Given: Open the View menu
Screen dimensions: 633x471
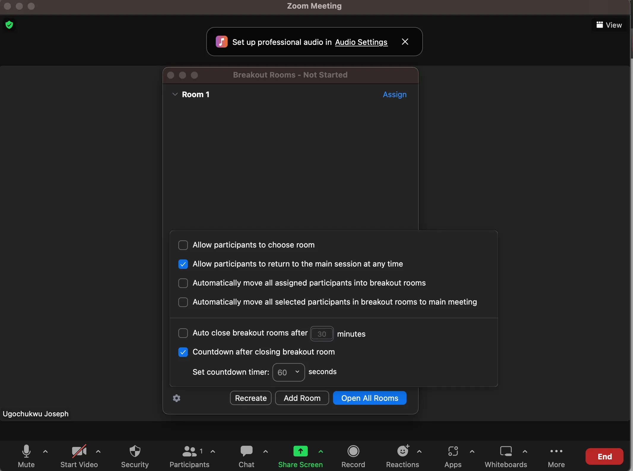Looking at the screenshot, I should [x=609, y=25].
